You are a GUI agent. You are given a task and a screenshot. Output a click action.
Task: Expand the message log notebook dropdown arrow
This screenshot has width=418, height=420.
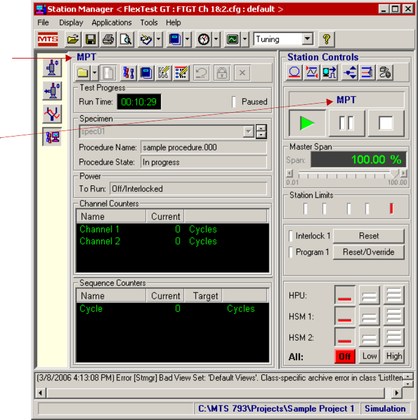coord(187,40)
